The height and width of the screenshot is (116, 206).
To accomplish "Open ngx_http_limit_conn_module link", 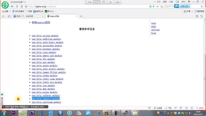I will click(x=47, y=79).
